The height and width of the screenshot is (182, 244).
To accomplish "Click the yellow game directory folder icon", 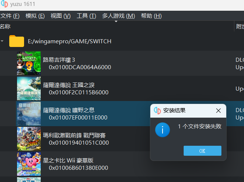I will coord(17,41).
